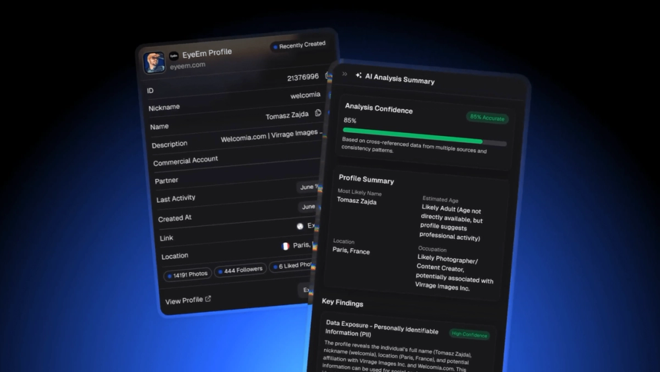
Task: Select the name value Tomasz Zajda in EyeEm card
Action: [x=286, y=116]
